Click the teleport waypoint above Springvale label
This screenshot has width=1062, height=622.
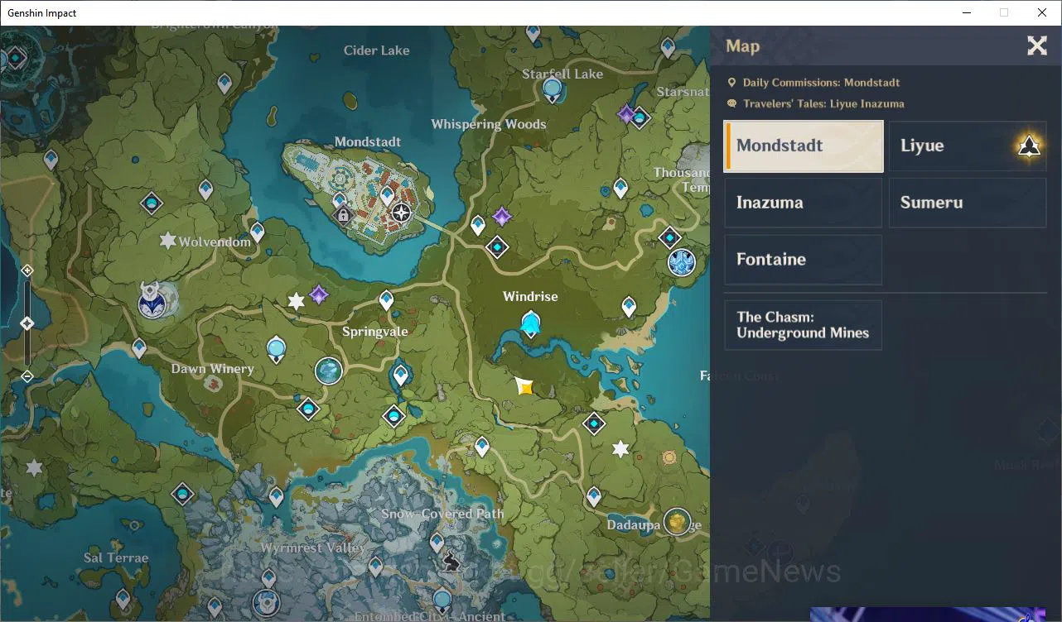point(386,300)
